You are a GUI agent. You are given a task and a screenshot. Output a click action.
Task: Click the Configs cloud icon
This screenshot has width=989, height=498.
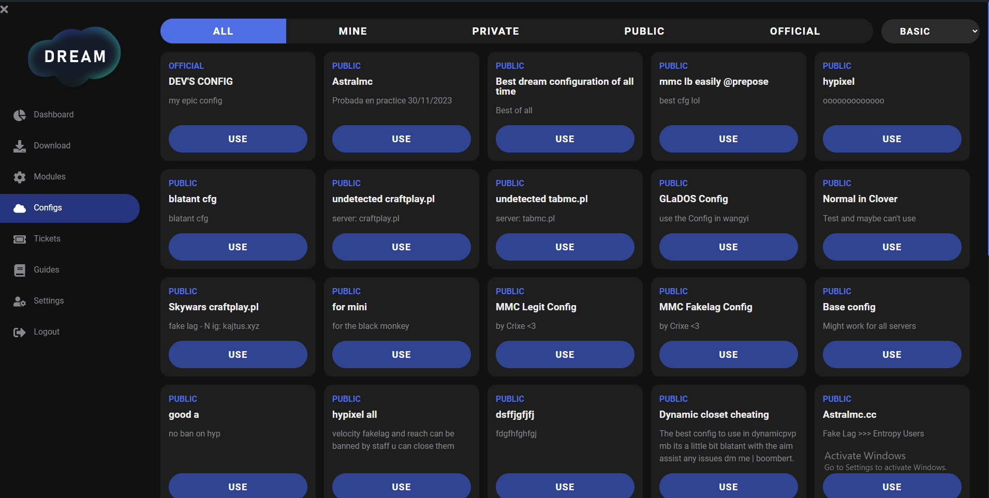click(19, 208)
